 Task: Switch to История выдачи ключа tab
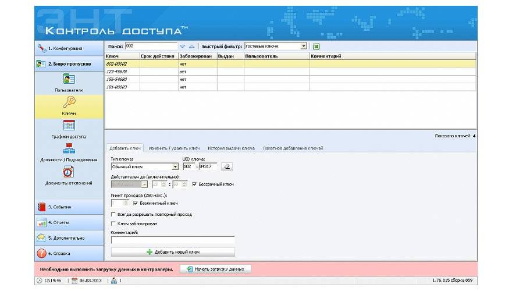[231, 148]
